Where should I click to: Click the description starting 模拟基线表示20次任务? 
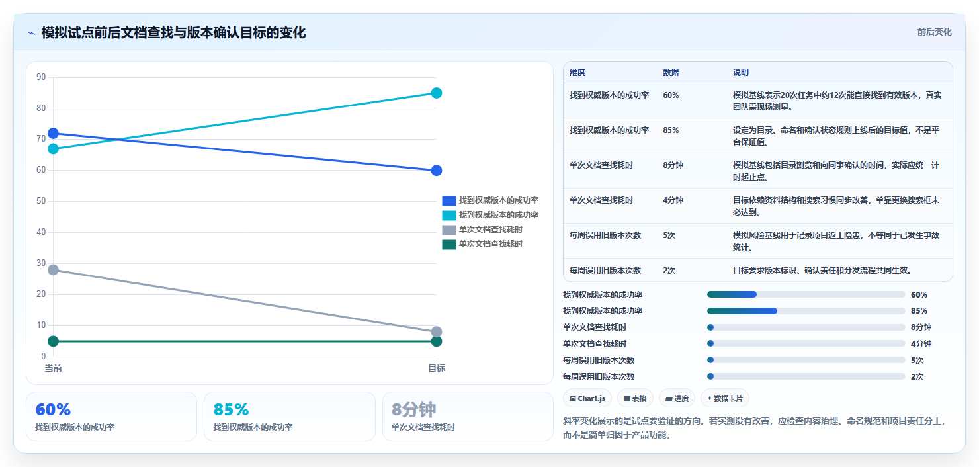click(837, 101)
